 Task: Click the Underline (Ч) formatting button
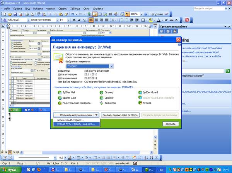click(x=84, y=20)
